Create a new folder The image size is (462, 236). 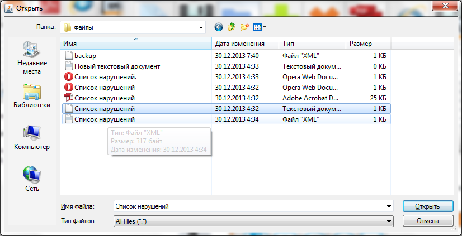244,27
